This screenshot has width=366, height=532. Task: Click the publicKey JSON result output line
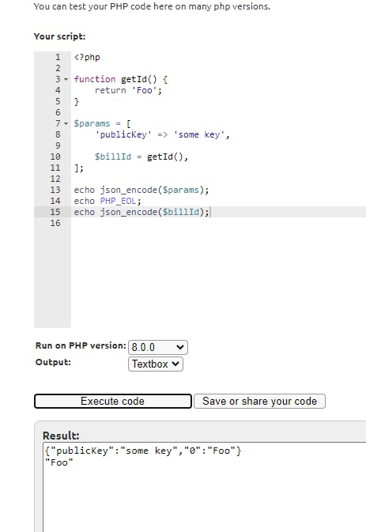click(x=143, y=451)
